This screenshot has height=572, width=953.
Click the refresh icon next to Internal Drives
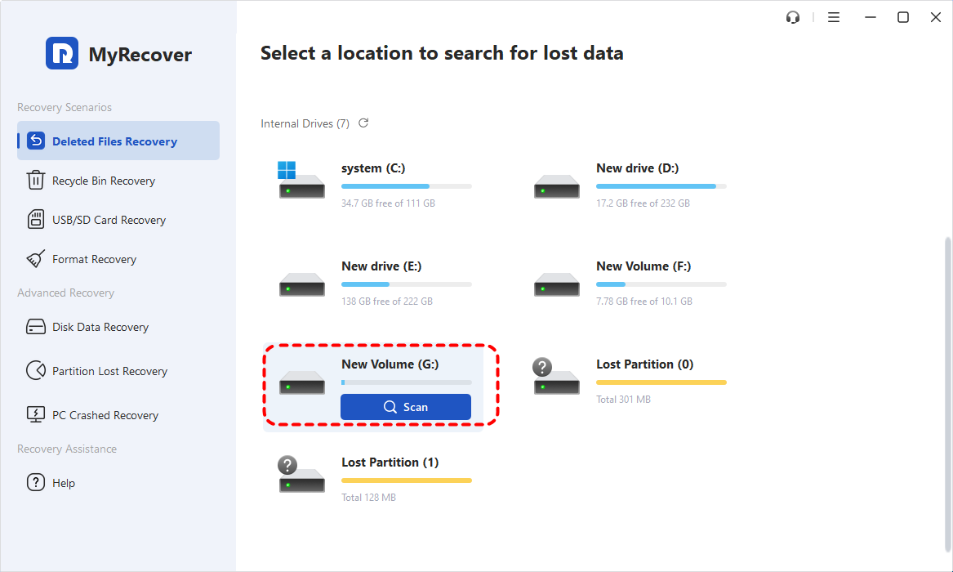363,123
